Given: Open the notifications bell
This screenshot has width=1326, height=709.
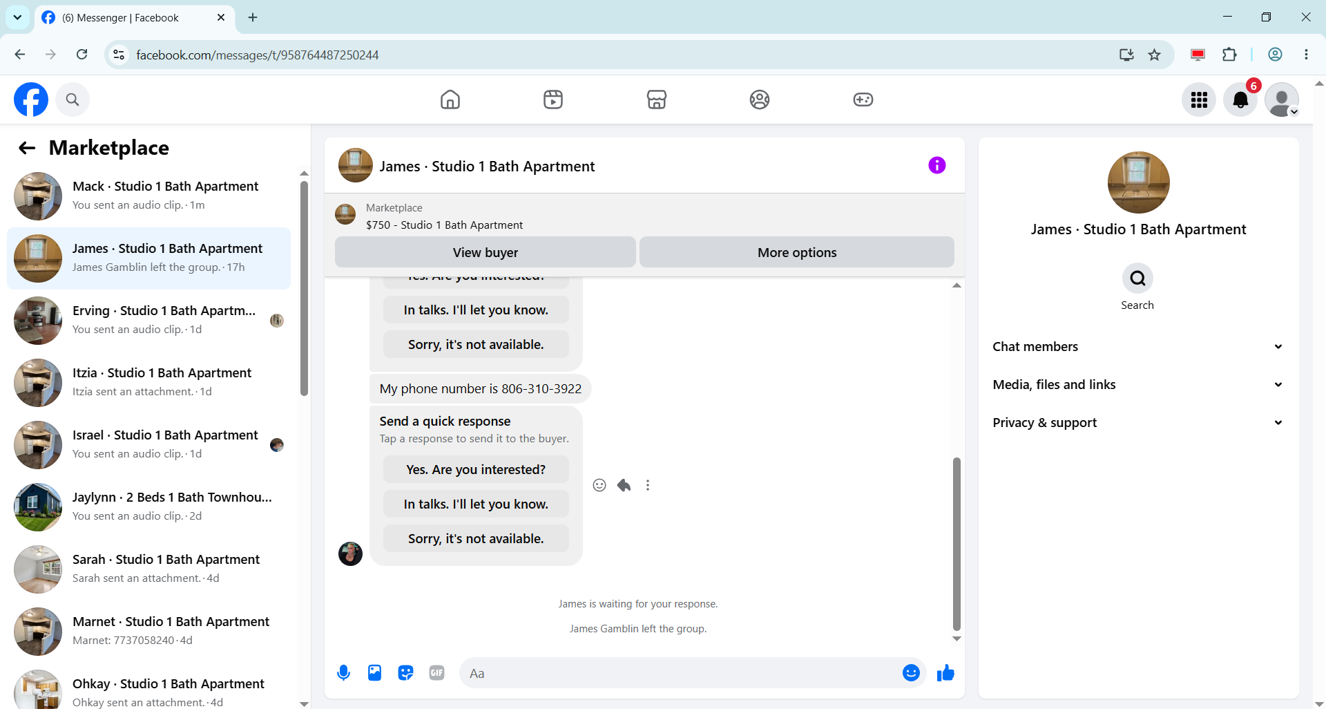Looking at the screenshot, I should 1240,100.
